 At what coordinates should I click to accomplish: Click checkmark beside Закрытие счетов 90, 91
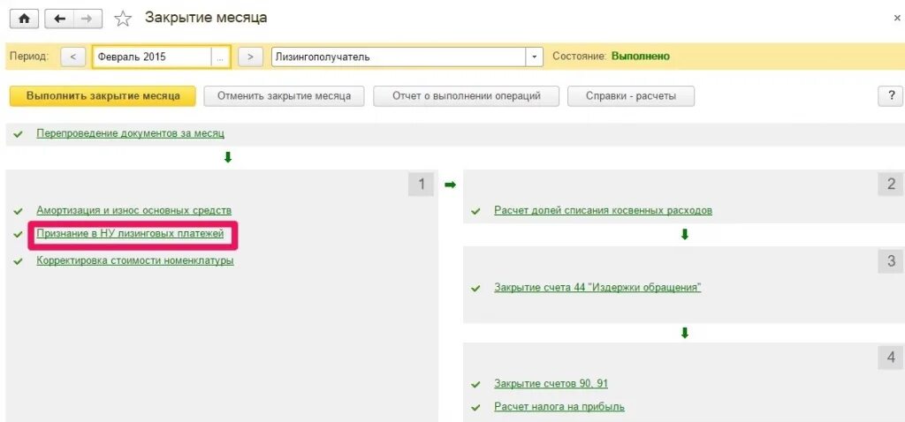click(475, 385)
